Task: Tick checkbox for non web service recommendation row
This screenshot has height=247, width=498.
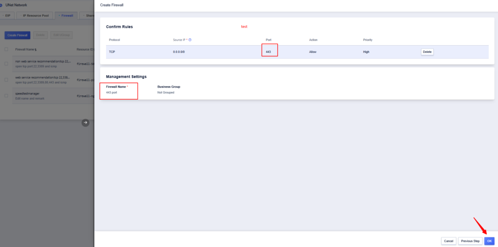Action: [x=6, y=64]
